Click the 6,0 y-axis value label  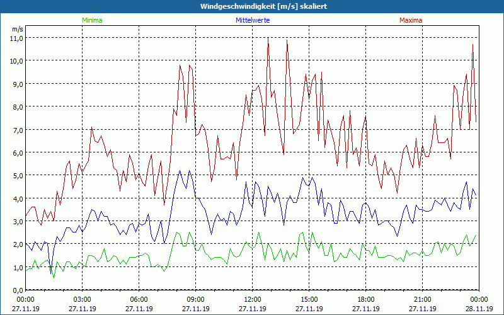16,153
